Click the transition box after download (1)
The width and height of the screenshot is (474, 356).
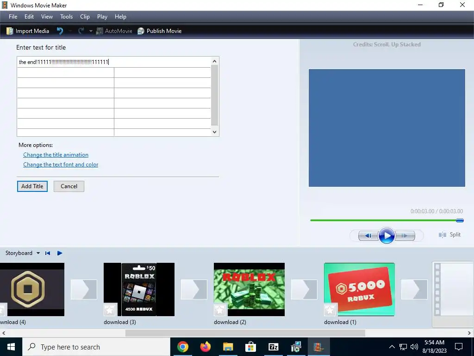414,289
